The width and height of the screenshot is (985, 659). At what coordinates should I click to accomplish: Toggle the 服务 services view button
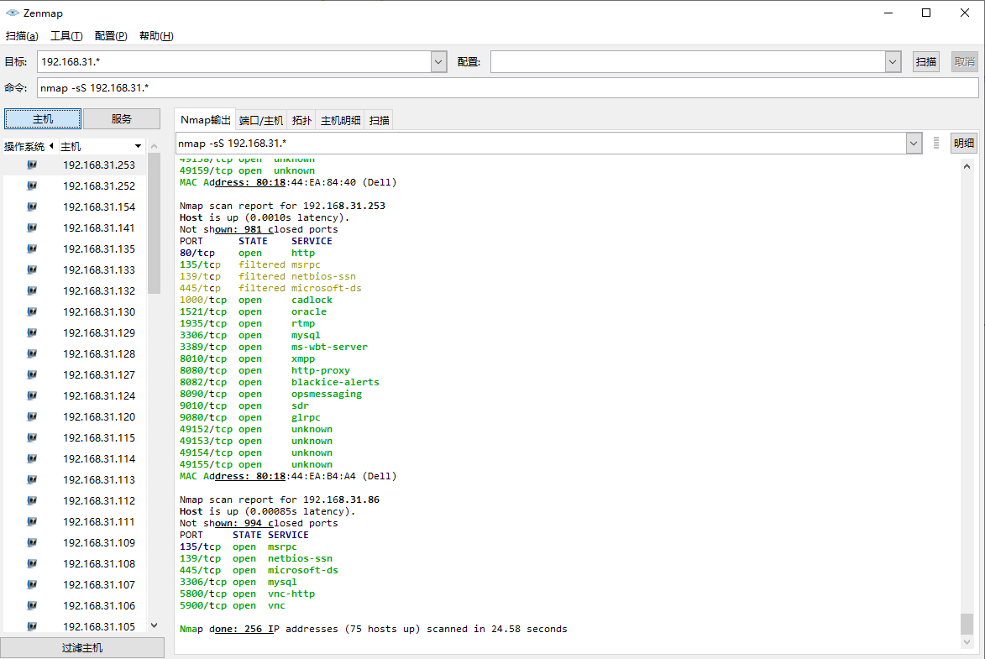pyautogui.click(x=121, y=118)
